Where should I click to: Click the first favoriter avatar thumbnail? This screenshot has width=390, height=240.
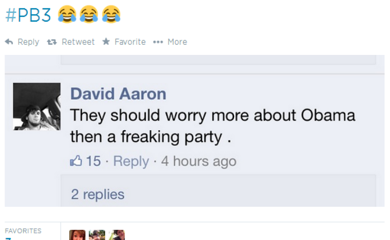(x=78, y=235)
